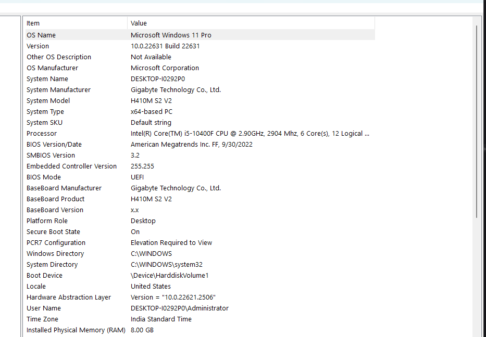Select the Time Zone item cell
Viewport: 486px width, 337px height.
[x=42, y=319]
